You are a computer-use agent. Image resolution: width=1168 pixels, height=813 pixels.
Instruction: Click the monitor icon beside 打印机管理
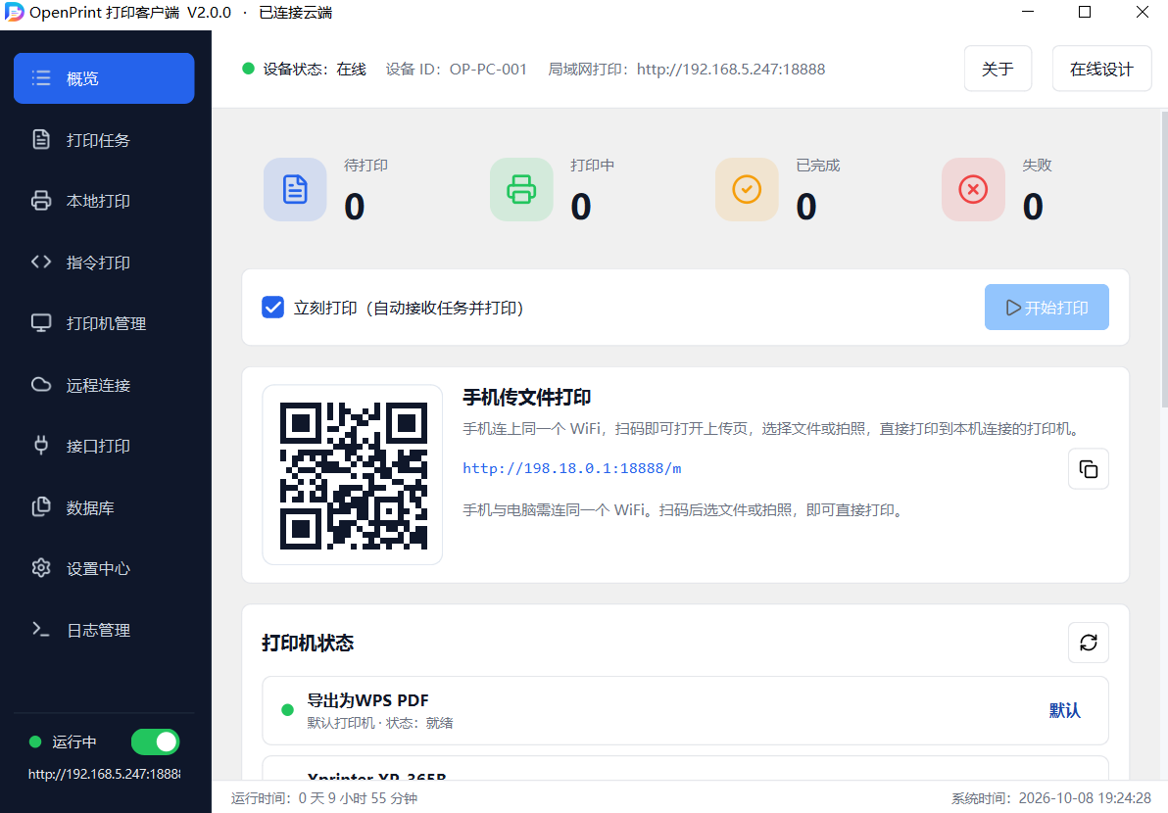(x=41, y=323)
